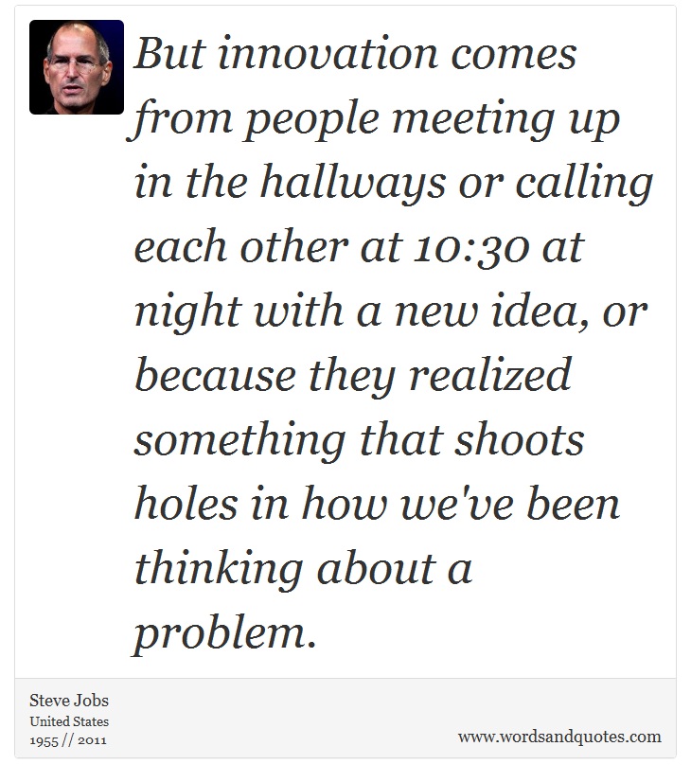Click the portrait thumbnail beside the quote

pos(77,67)
